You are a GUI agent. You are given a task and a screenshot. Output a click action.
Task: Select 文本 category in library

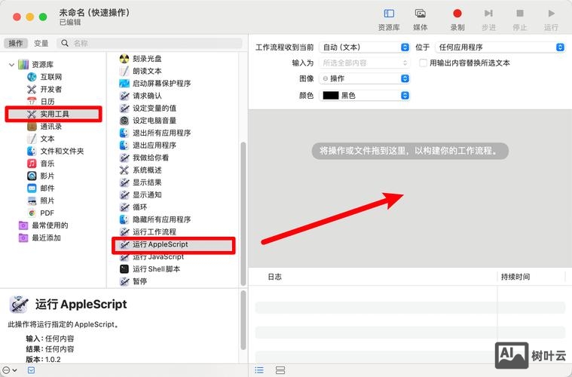point(41,139)
